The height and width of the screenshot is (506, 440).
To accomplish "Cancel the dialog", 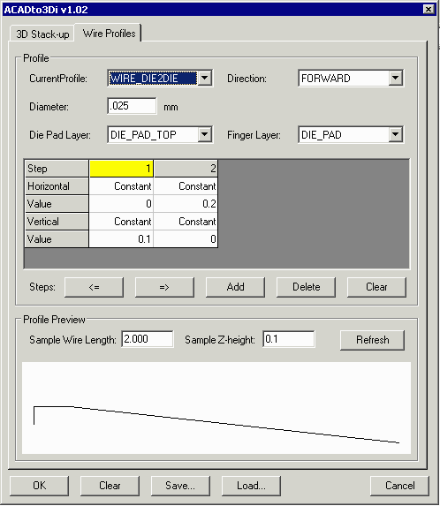I will [399, 486].
